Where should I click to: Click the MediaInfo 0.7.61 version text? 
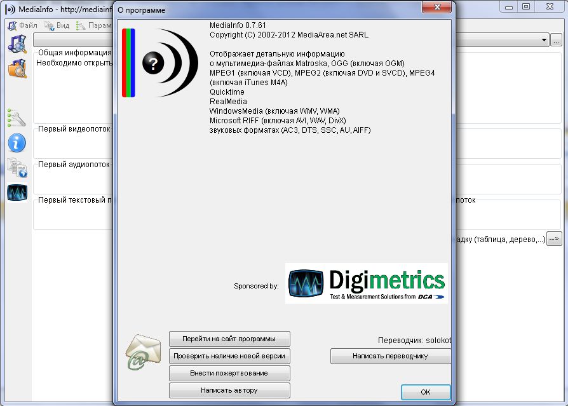pyautogui.click(x=238, y=25)
